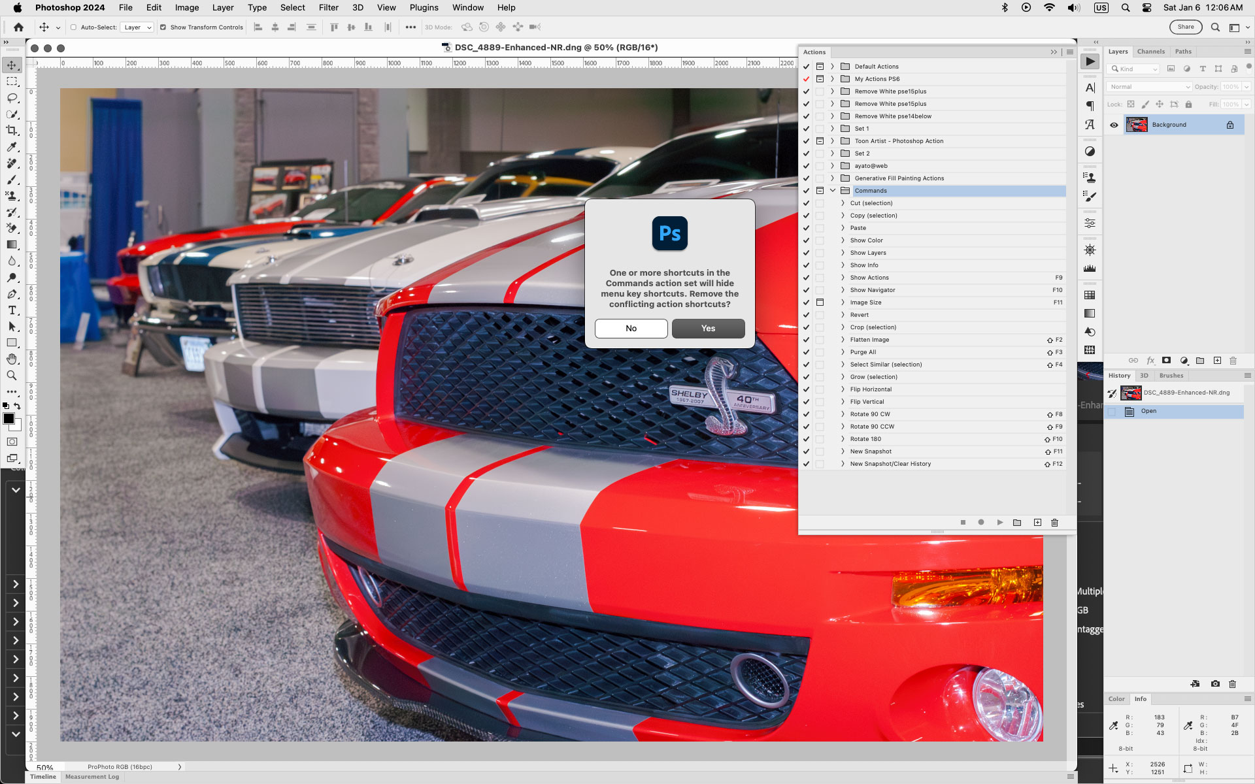Image resolution: width=1255 pixels, height=784 pixels.
Task: Select the Crop tool
Action: [11, 130]
